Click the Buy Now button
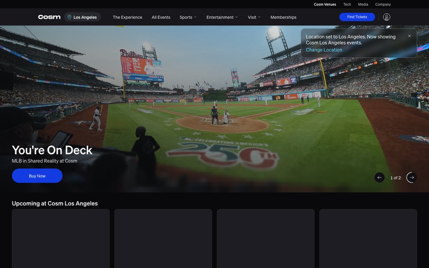This screenshot has width=429, height=268. point(37,176)
